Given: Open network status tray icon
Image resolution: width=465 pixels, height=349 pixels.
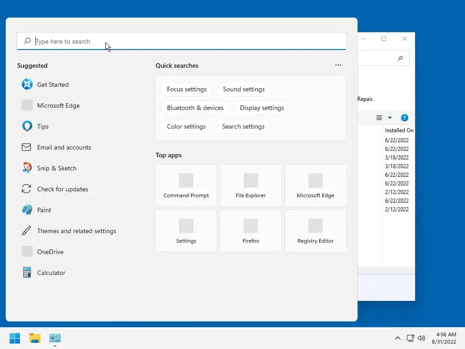Looking at the screenshot, I should pyautogui.click(x=411, y=338).
